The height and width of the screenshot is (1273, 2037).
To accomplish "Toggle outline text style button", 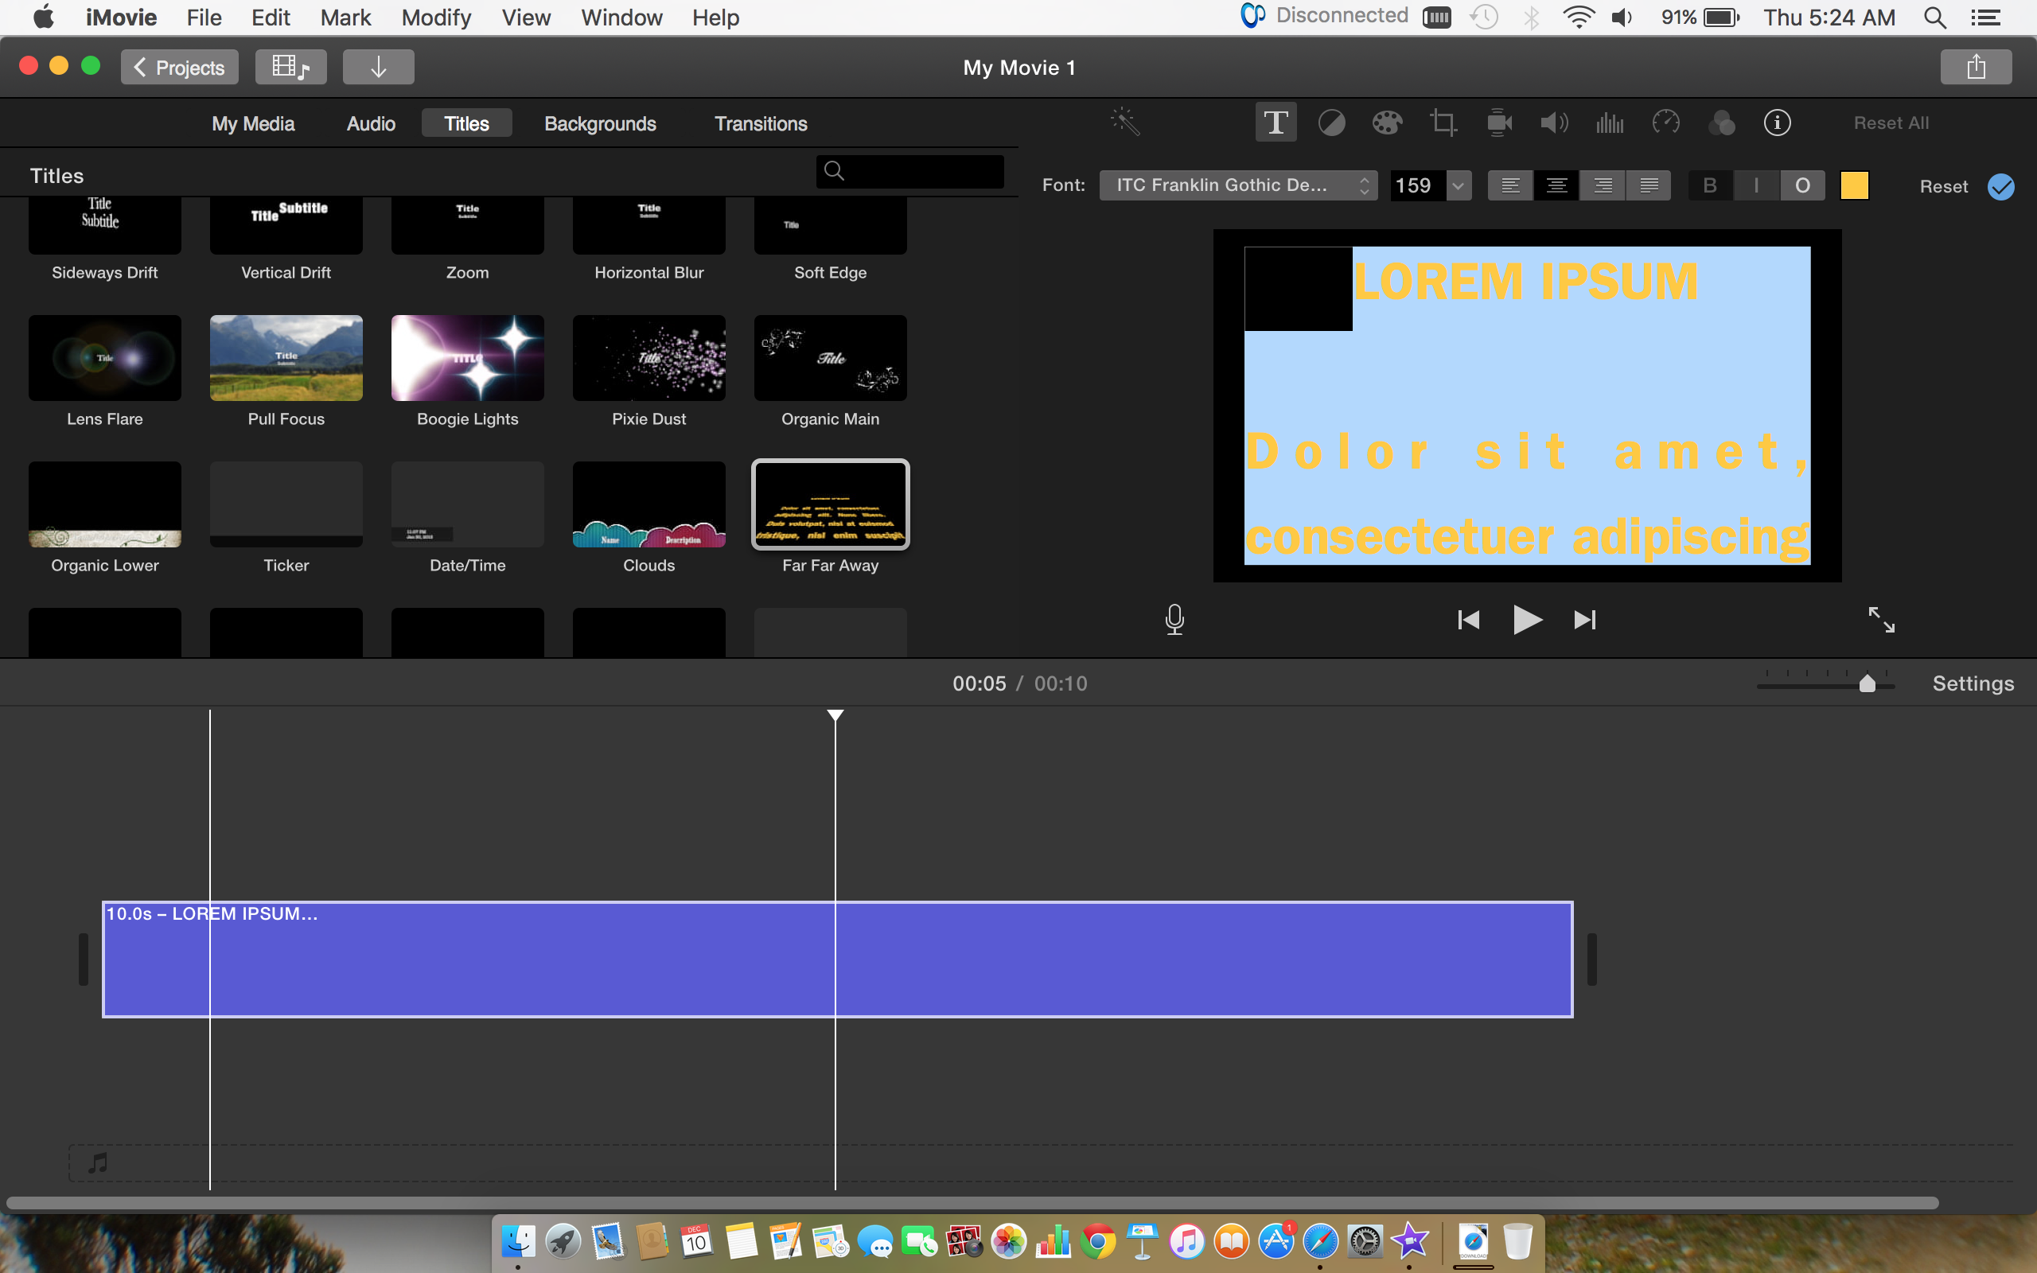I will [x=1802, y=185].
